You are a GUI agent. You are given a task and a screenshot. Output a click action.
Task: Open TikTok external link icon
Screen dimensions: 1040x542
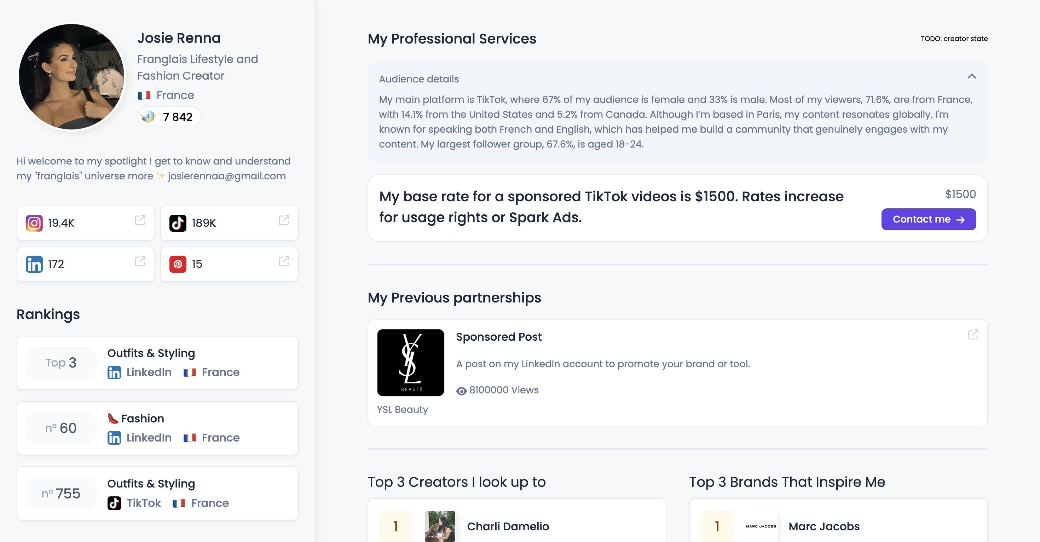coord(284,220)
